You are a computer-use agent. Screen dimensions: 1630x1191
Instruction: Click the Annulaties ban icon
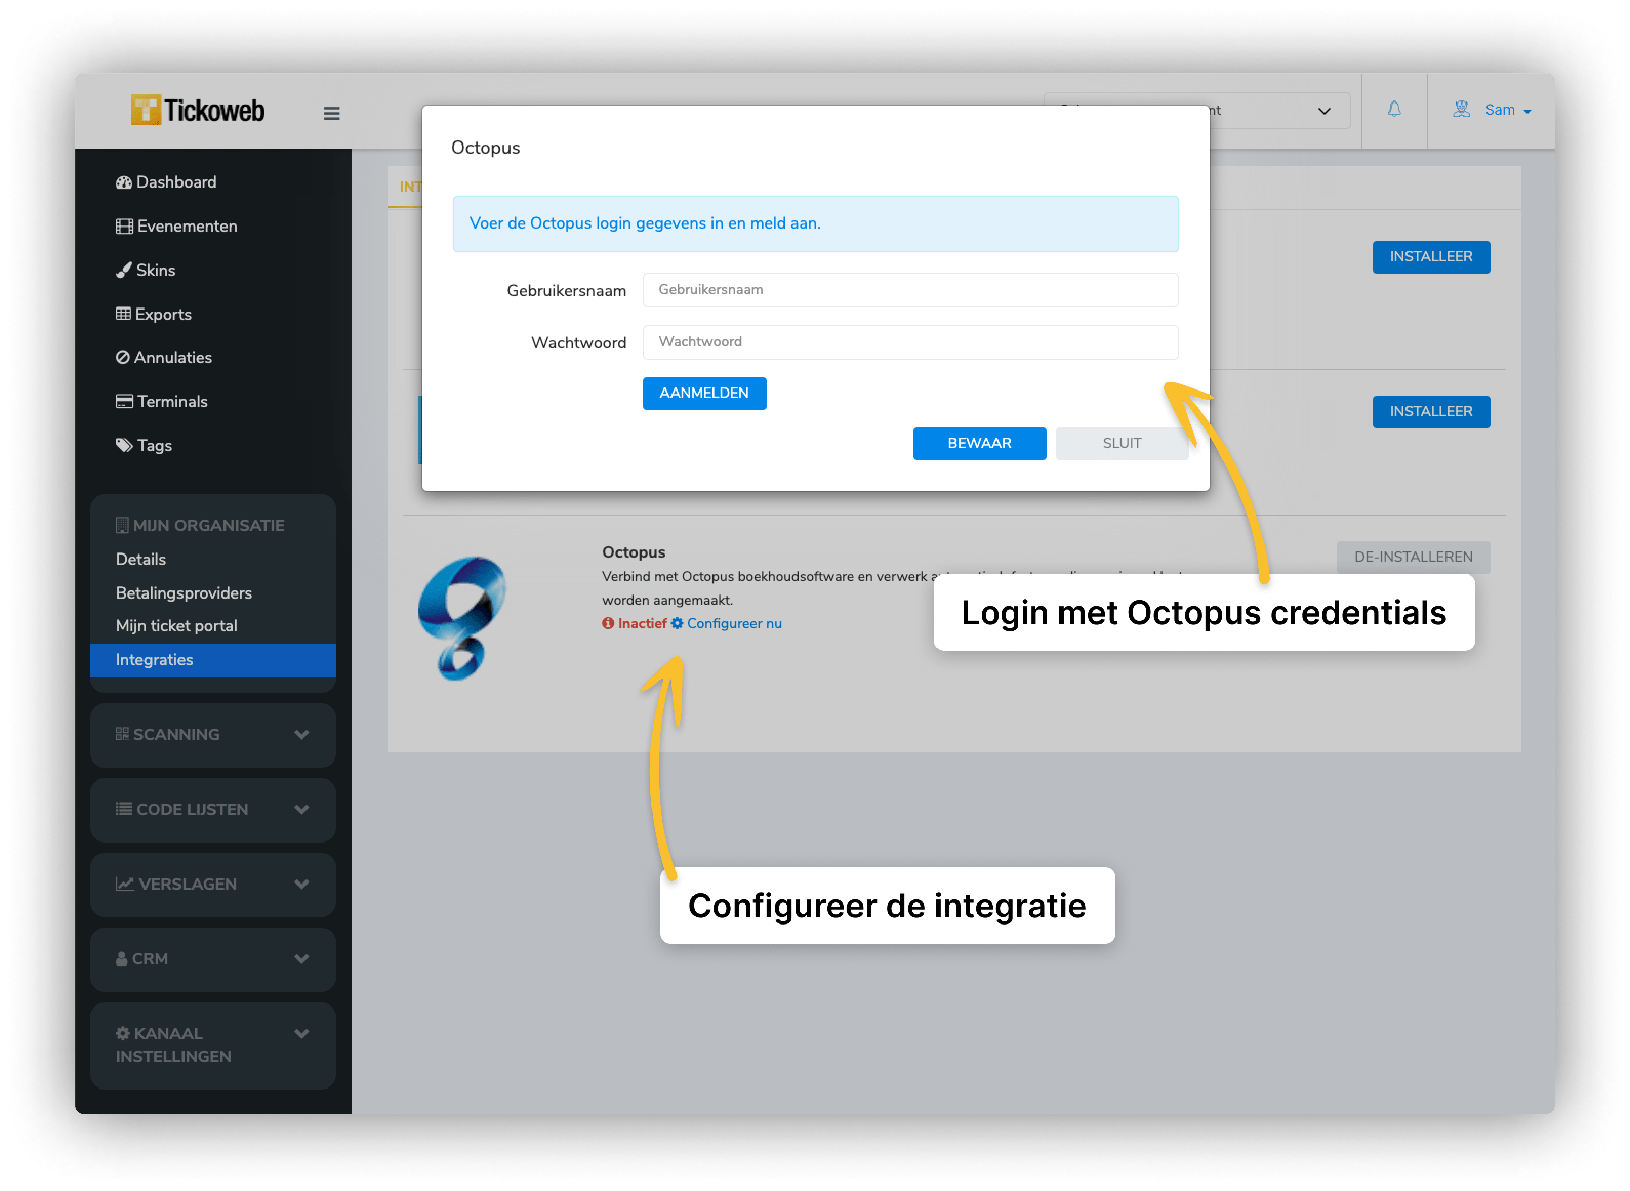coord(123,358)
